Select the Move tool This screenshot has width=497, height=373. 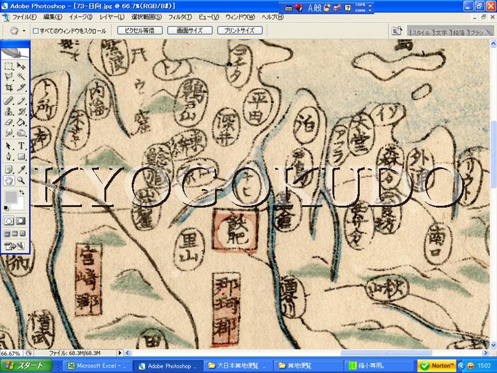[x=21, y=66]
